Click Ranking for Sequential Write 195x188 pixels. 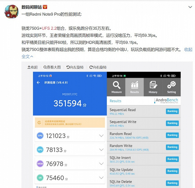click(x=172, y=123)
